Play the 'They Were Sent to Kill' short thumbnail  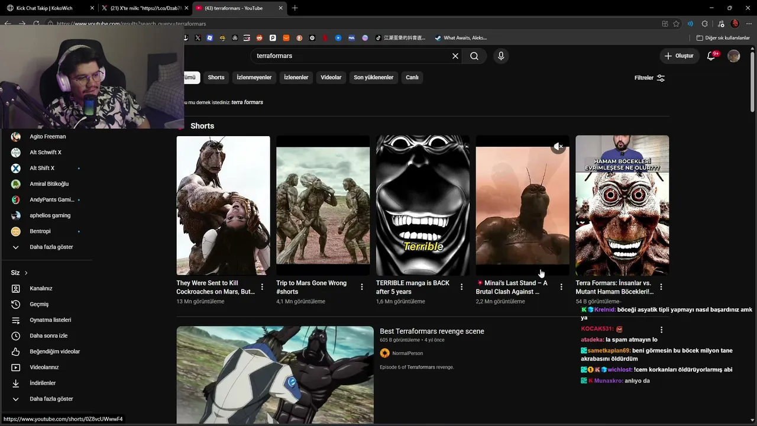coord(223,205)
